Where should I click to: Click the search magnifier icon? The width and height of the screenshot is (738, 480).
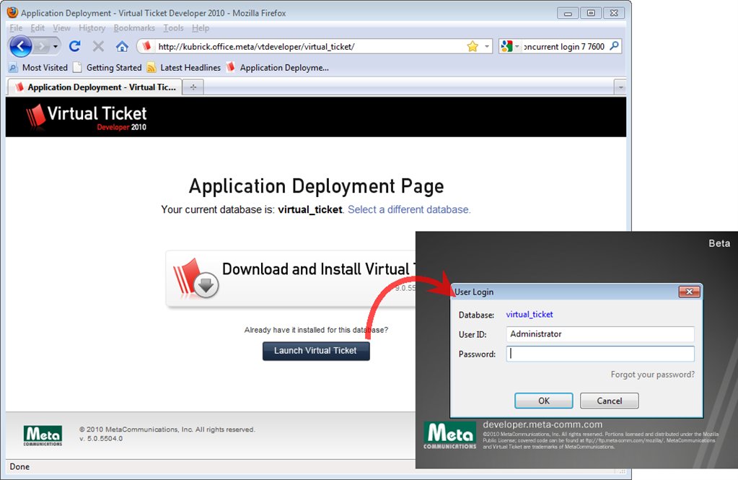coord(614,46)
